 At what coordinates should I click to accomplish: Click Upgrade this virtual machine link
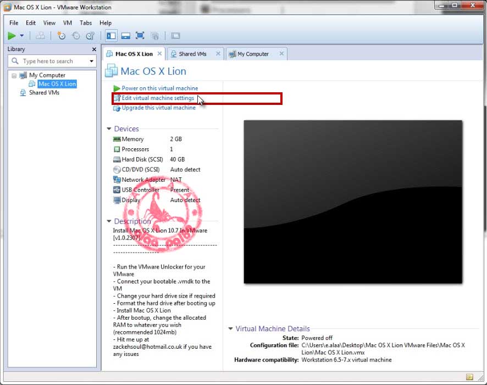pos(159,108)
